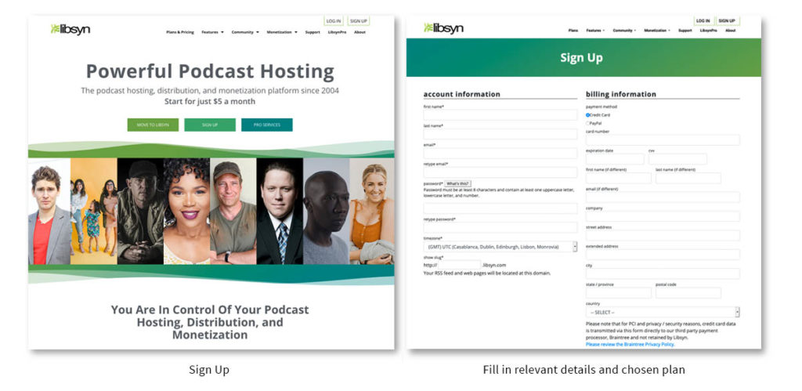802x391 pixels.
Task: Click the card number field
Action: click(x=663, y=139)
